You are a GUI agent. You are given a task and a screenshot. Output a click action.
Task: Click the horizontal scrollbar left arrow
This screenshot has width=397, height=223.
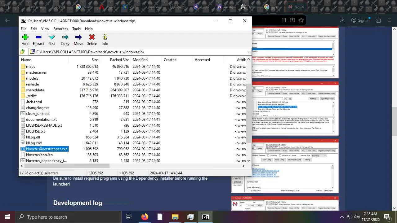(x=22, y=166)
